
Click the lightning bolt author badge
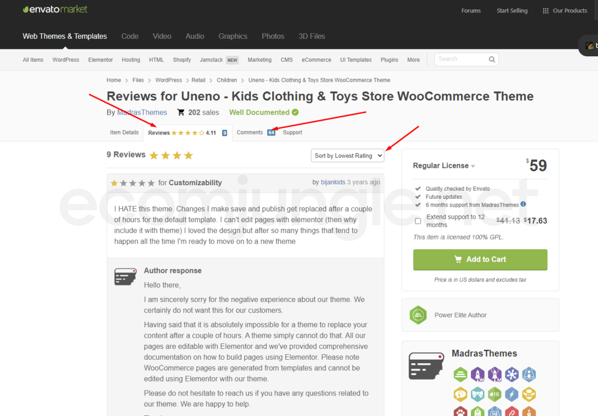pyautogui.click(x=512, y=394)
